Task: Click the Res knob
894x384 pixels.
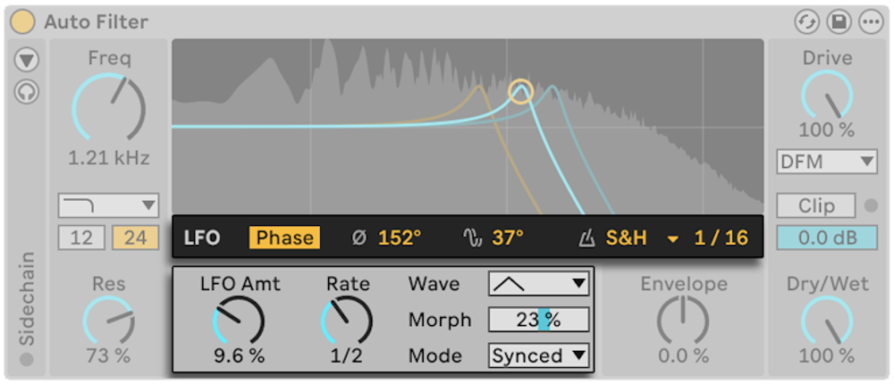Action: [109, 320]
